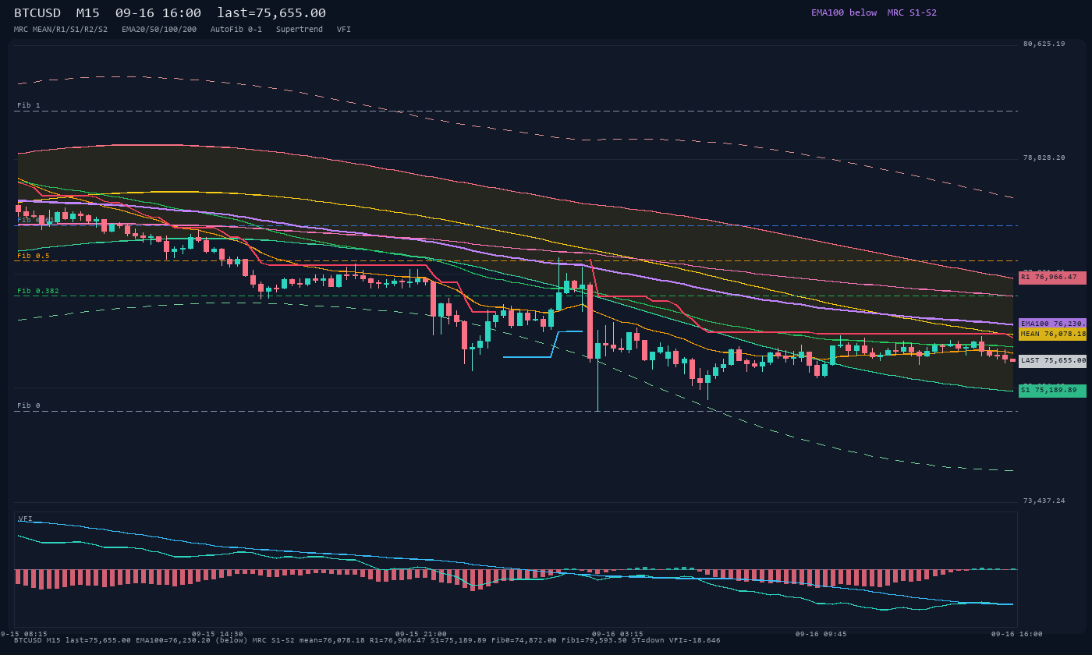Click the AutoFib 0-1 indicator label
Image resolution: width=1092 pixels, height=655 pixels.
(236, 29)
